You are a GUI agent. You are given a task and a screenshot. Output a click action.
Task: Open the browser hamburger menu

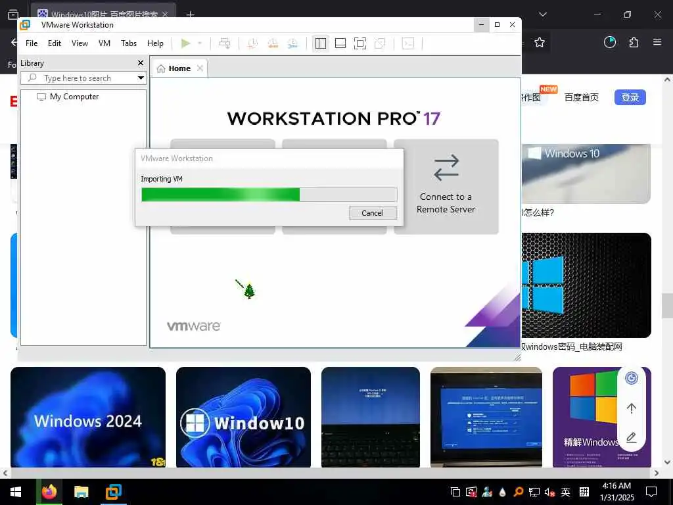[x=657, y=42]
